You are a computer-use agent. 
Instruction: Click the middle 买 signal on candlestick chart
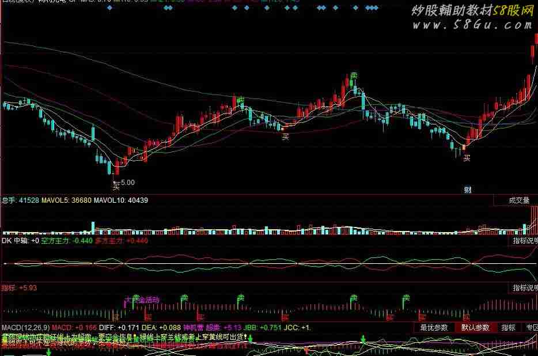coord(285,137)
